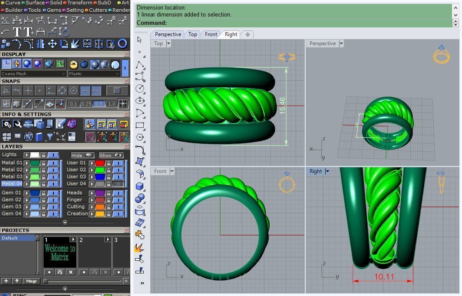Click the Show layers button
462x296 pixels.
[x=111, y=155]
